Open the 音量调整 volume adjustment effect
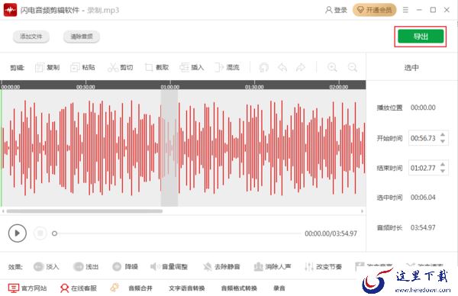 tap(169, 266)
